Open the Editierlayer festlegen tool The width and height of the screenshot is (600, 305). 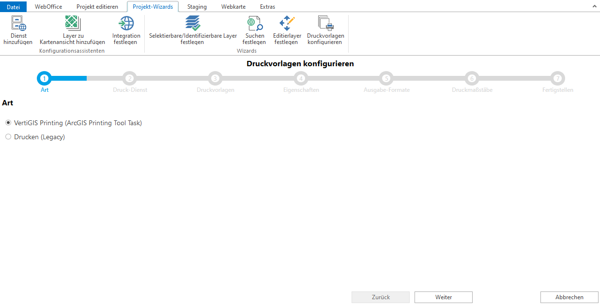(286, 29)
